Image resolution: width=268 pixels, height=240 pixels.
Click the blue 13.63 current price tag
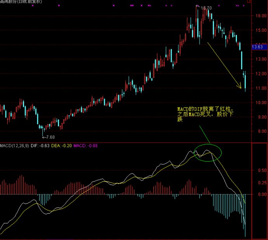coord(258,47)
